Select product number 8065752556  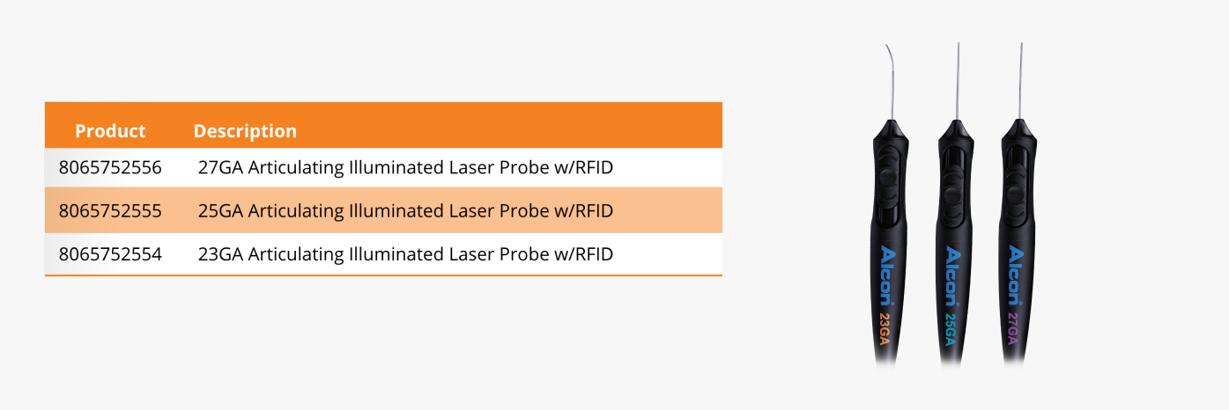pos(110,167)
